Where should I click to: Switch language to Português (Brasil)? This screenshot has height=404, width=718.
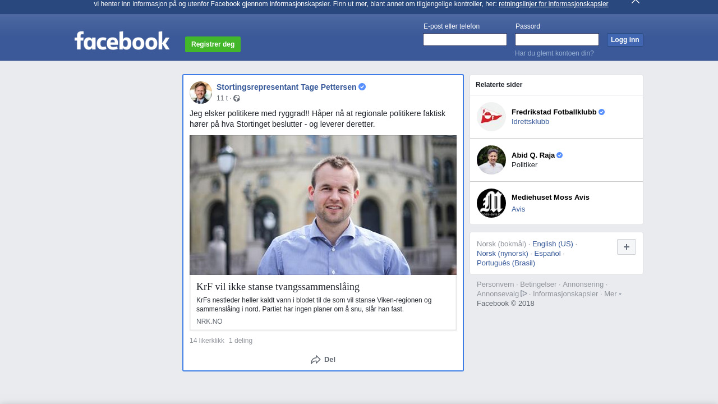(506, 263)
